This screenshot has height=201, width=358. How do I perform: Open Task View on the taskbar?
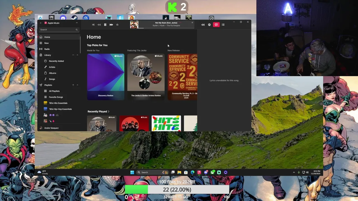tap(173, 172)
